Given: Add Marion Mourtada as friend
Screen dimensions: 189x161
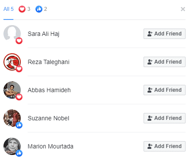Looking at the screenshot, I should (164, 146).
